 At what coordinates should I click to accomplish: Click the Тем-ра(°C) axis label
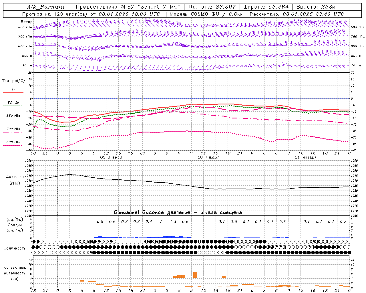coord(13,81)
